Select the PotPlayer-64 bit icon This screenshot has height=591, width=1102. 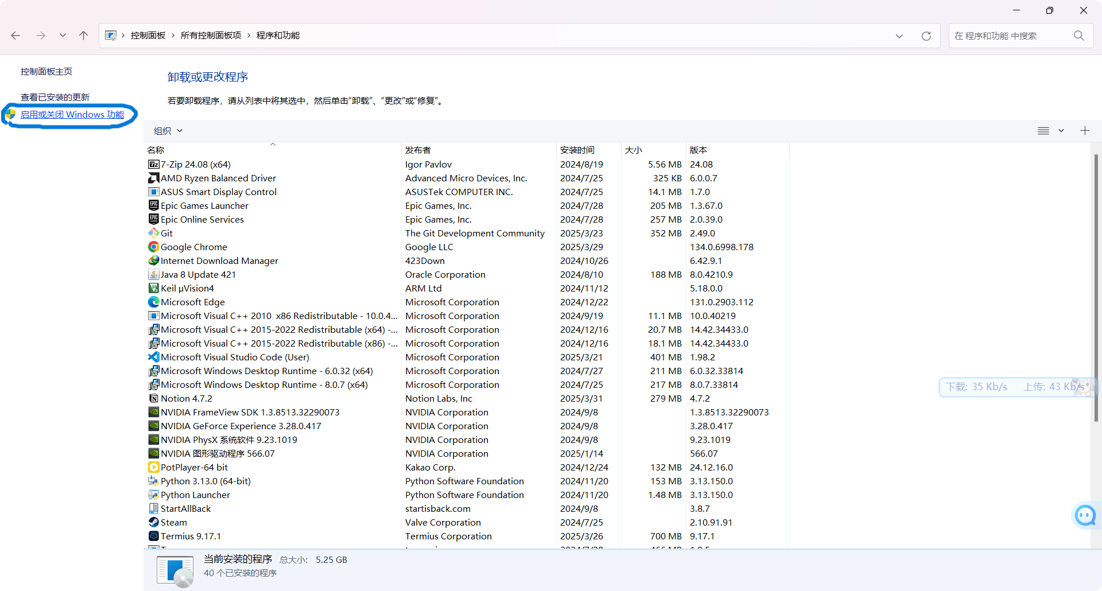tap(153, 468)
